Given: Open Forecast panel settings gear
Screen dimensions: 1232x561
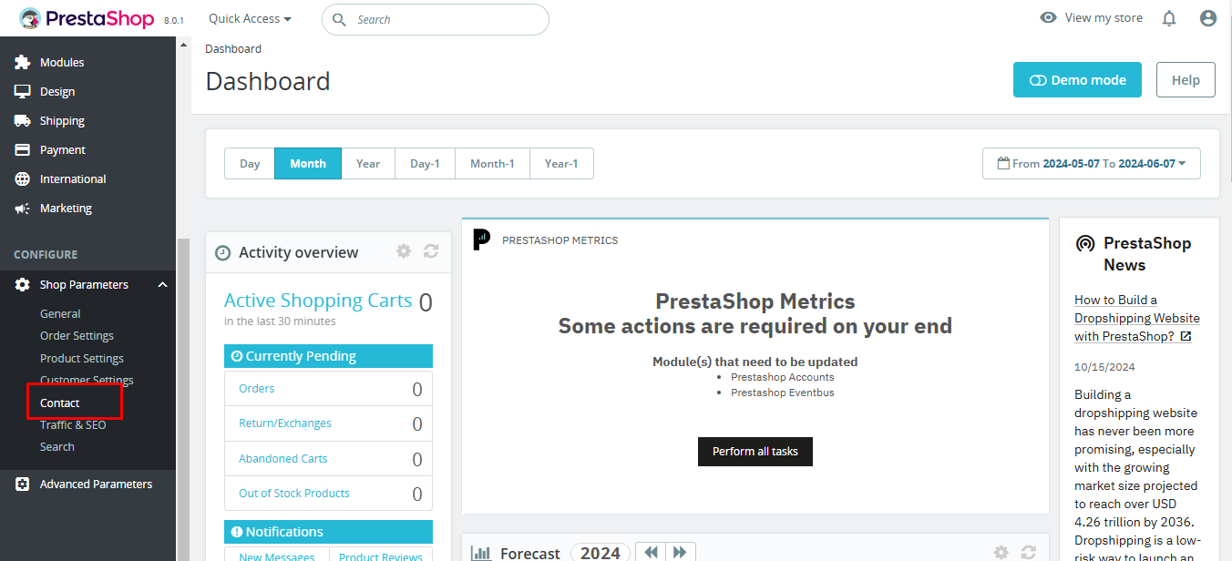Looking at the screenshot, I should coord(1001,553).
